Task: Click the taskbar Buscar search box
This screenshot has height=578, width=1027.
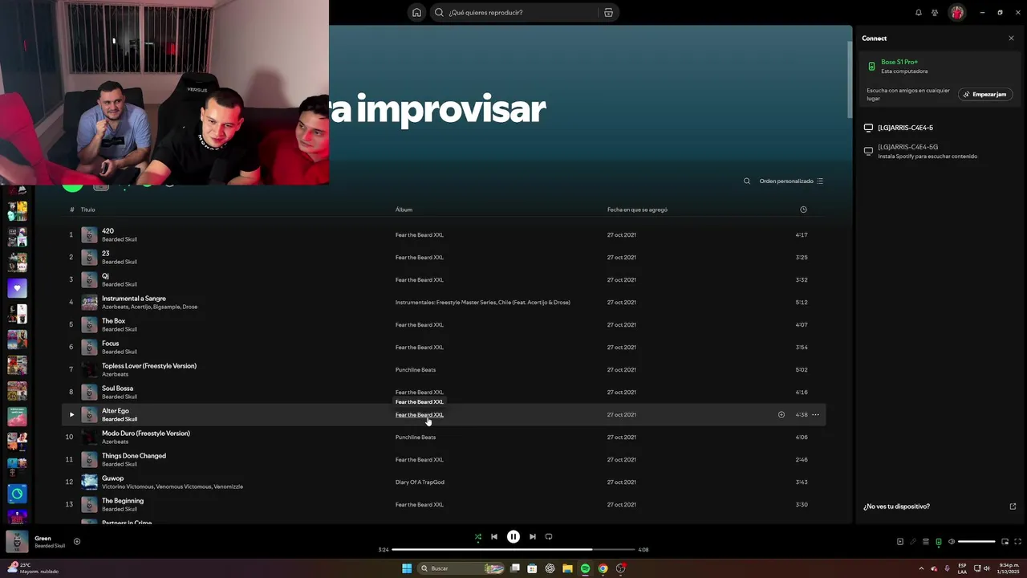Action: pyautogui.click(x=461, y=568)
